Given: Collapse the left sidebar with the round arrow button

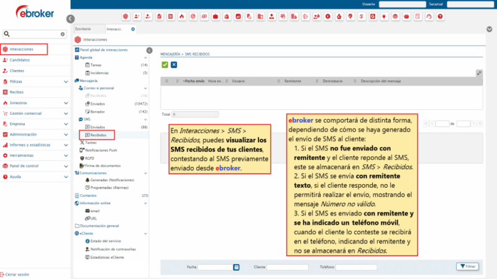Looking at the screenshot, I should tap(70, 19).
